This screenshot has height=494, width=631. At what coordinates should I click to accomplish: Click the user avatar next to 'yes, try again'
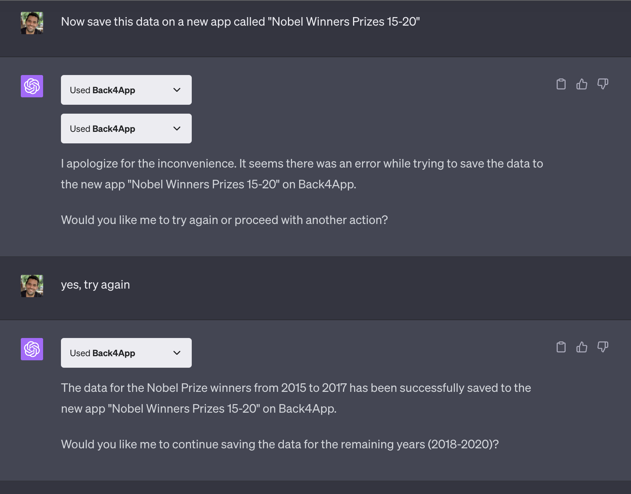tap(32, 286)
